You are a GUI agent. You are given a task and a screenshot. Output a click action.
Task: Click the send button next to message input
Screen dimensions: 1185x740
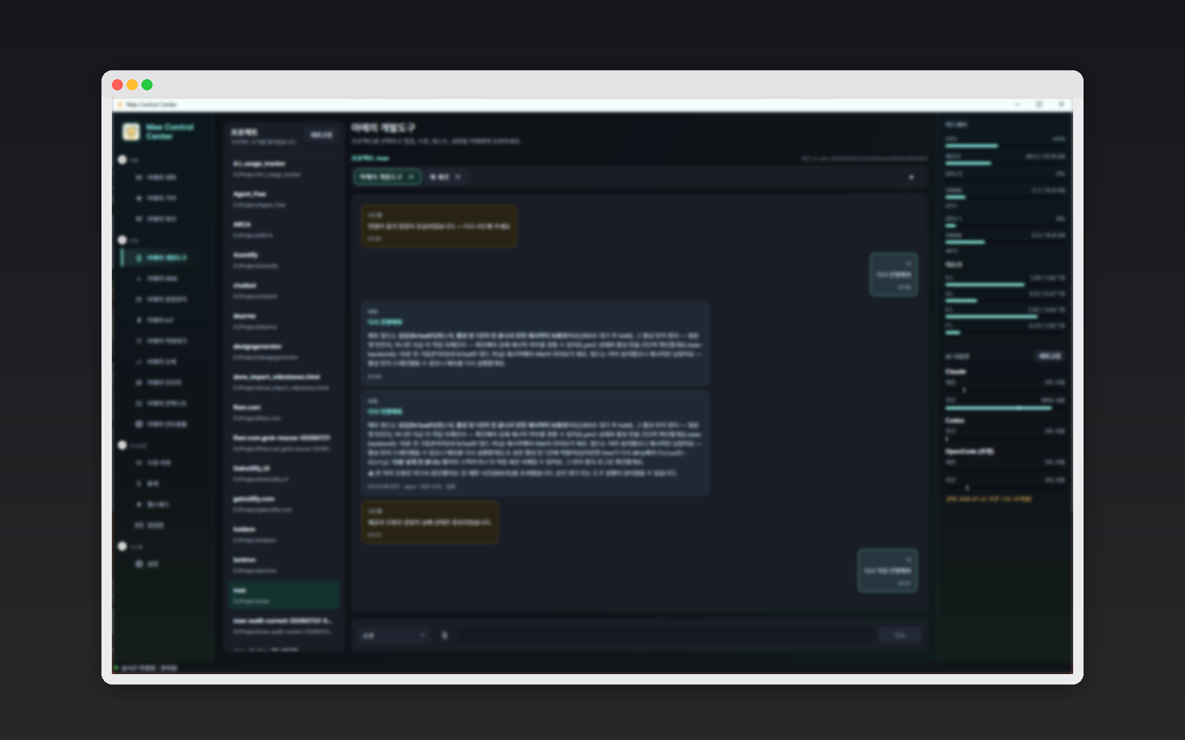point(900,635)
